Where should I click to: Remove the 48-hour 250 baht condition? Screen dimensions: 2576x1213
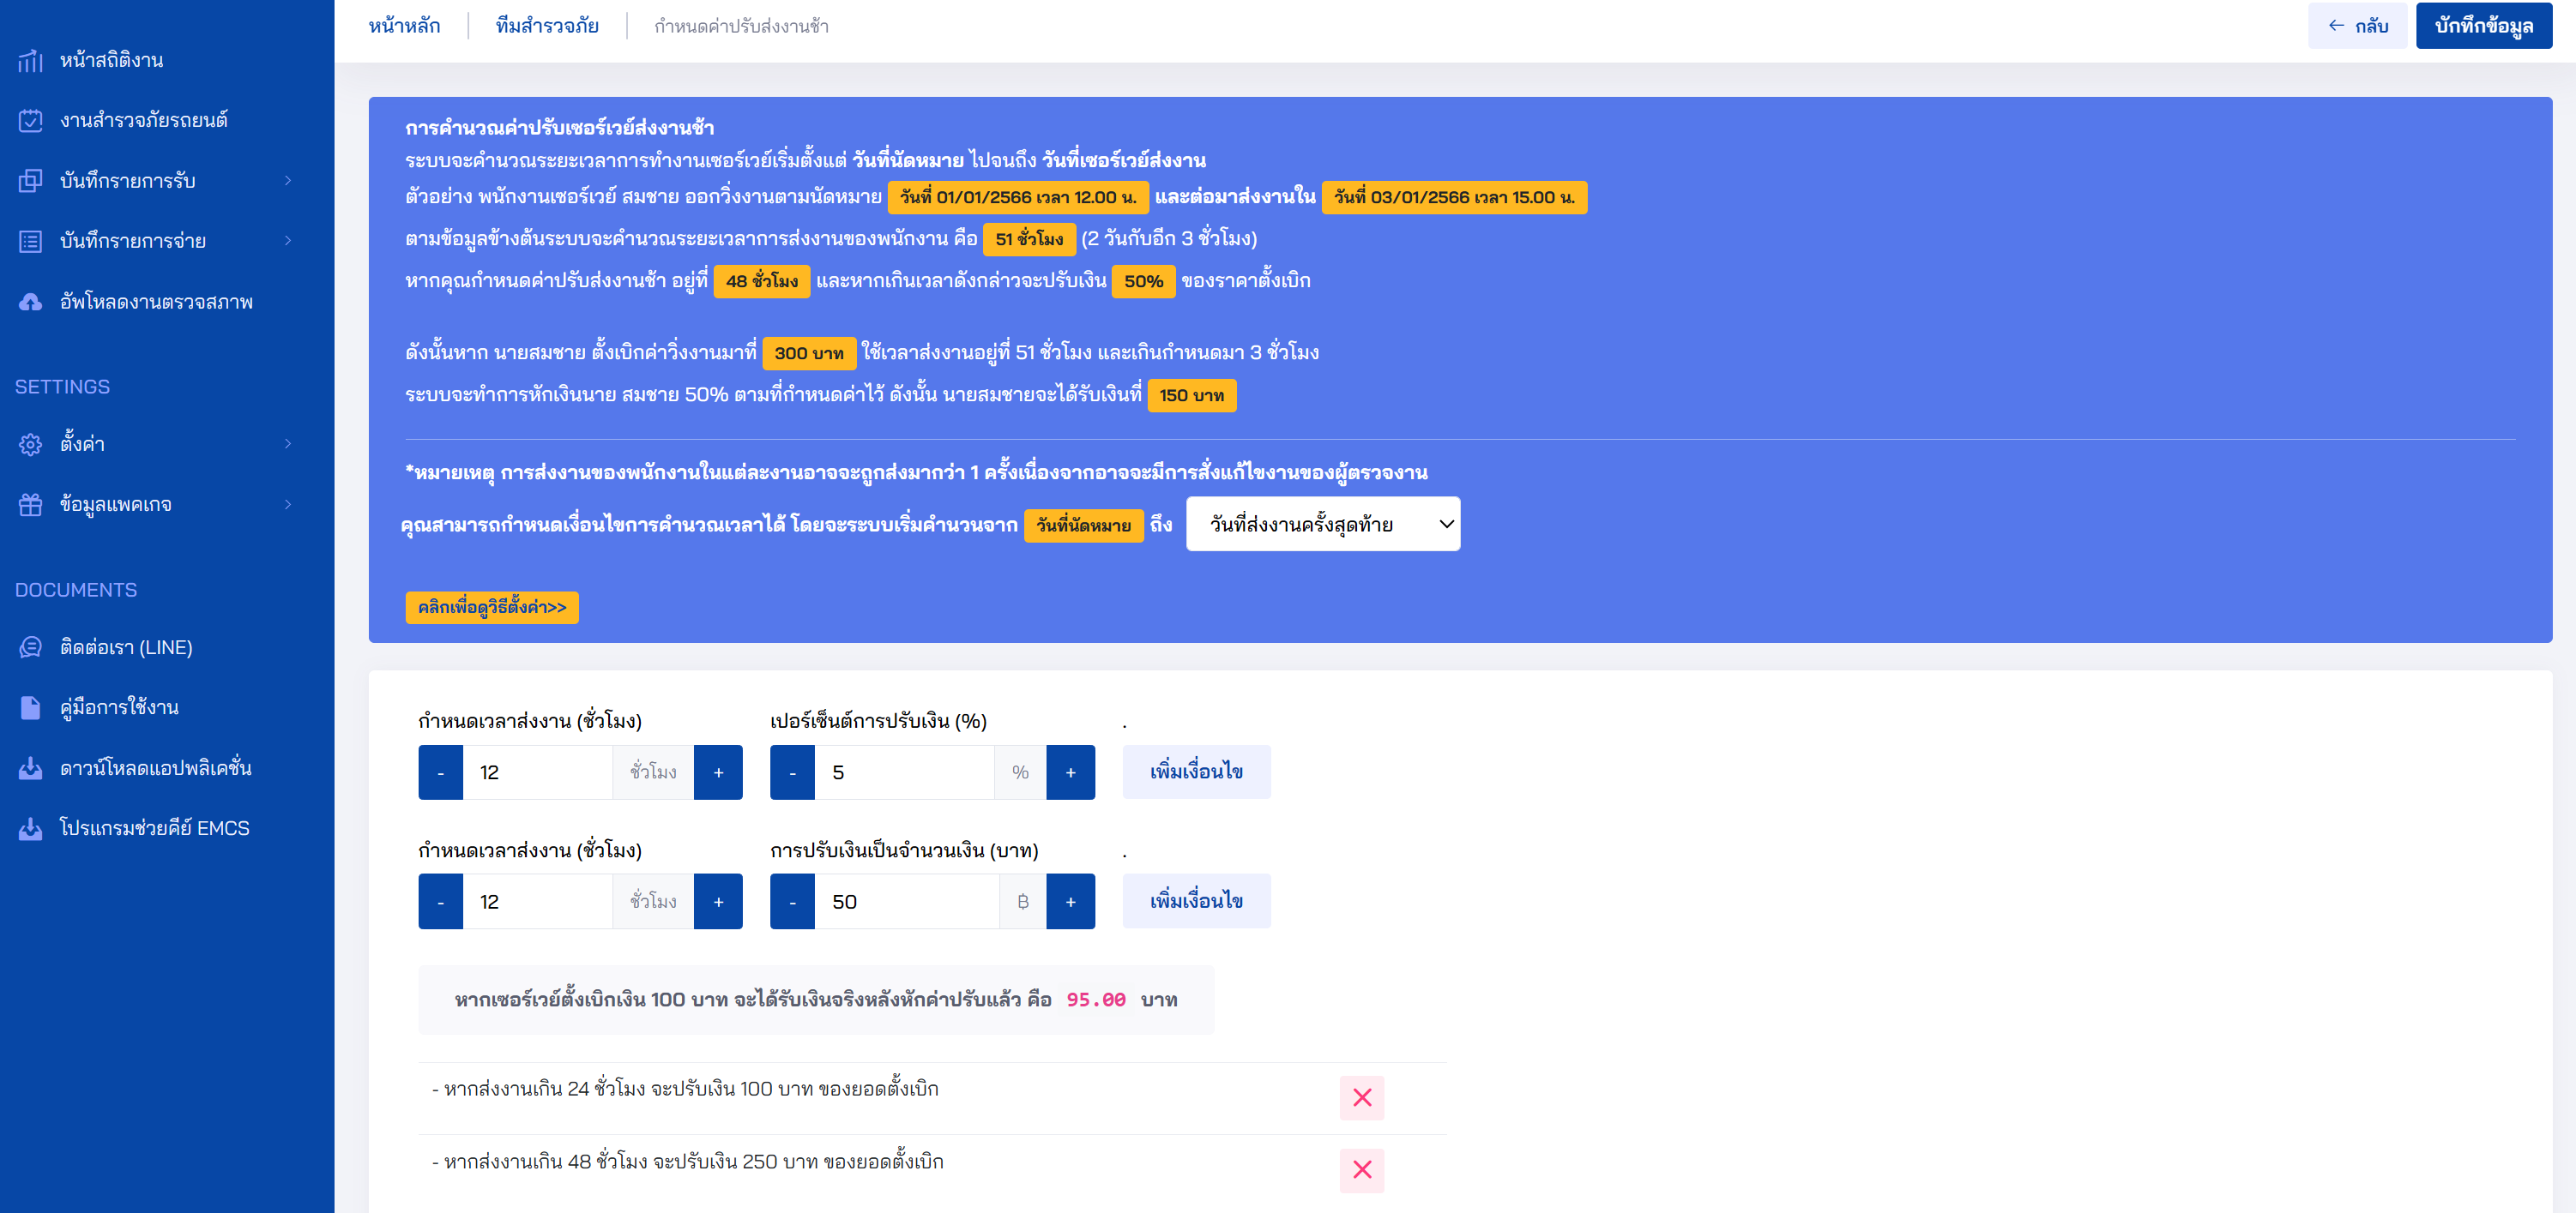click(1362, 1169)
